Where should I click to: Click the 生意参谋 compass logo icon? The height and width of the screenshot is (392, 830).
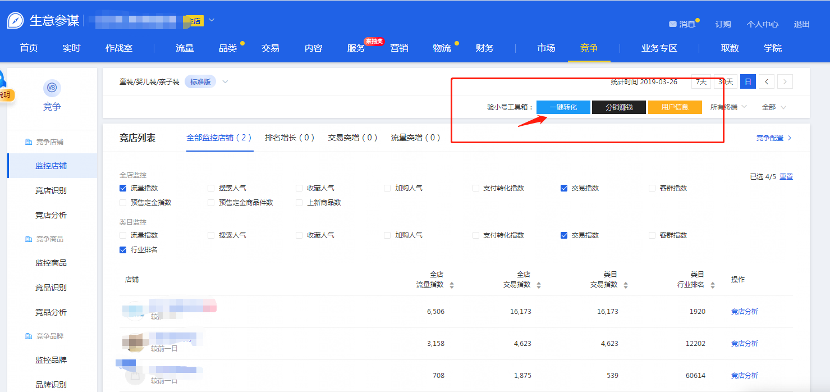point(15,20)
